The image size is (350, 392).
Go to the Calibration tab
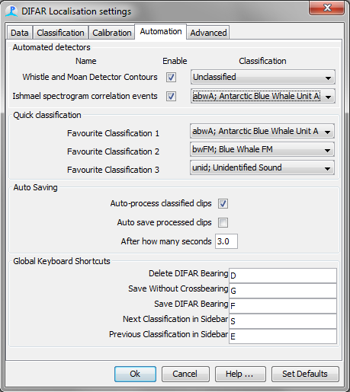112,33
